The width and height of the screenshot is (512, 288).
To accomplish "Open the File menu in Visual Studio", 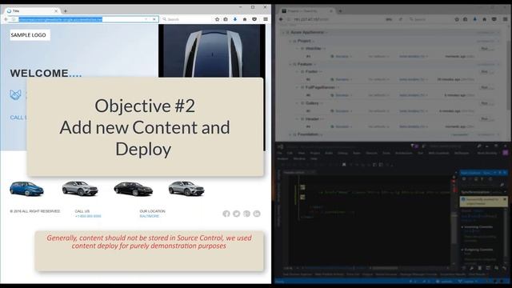I will [279, 153].
